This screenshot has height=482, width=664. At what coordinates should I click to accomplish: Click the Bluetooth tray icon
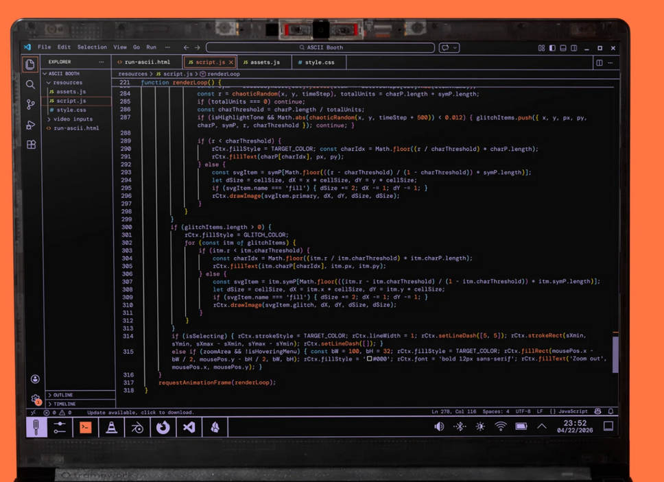(460, 426)
